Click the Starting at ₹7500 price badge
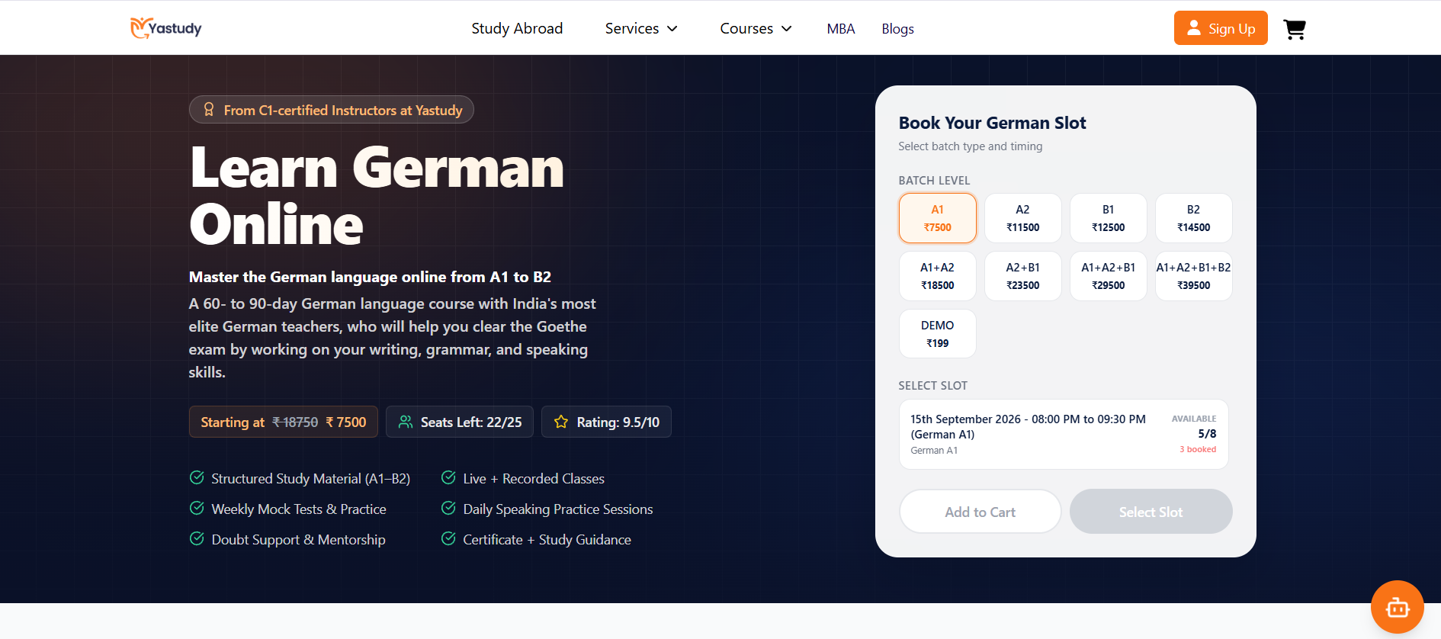 click(284, 422)
